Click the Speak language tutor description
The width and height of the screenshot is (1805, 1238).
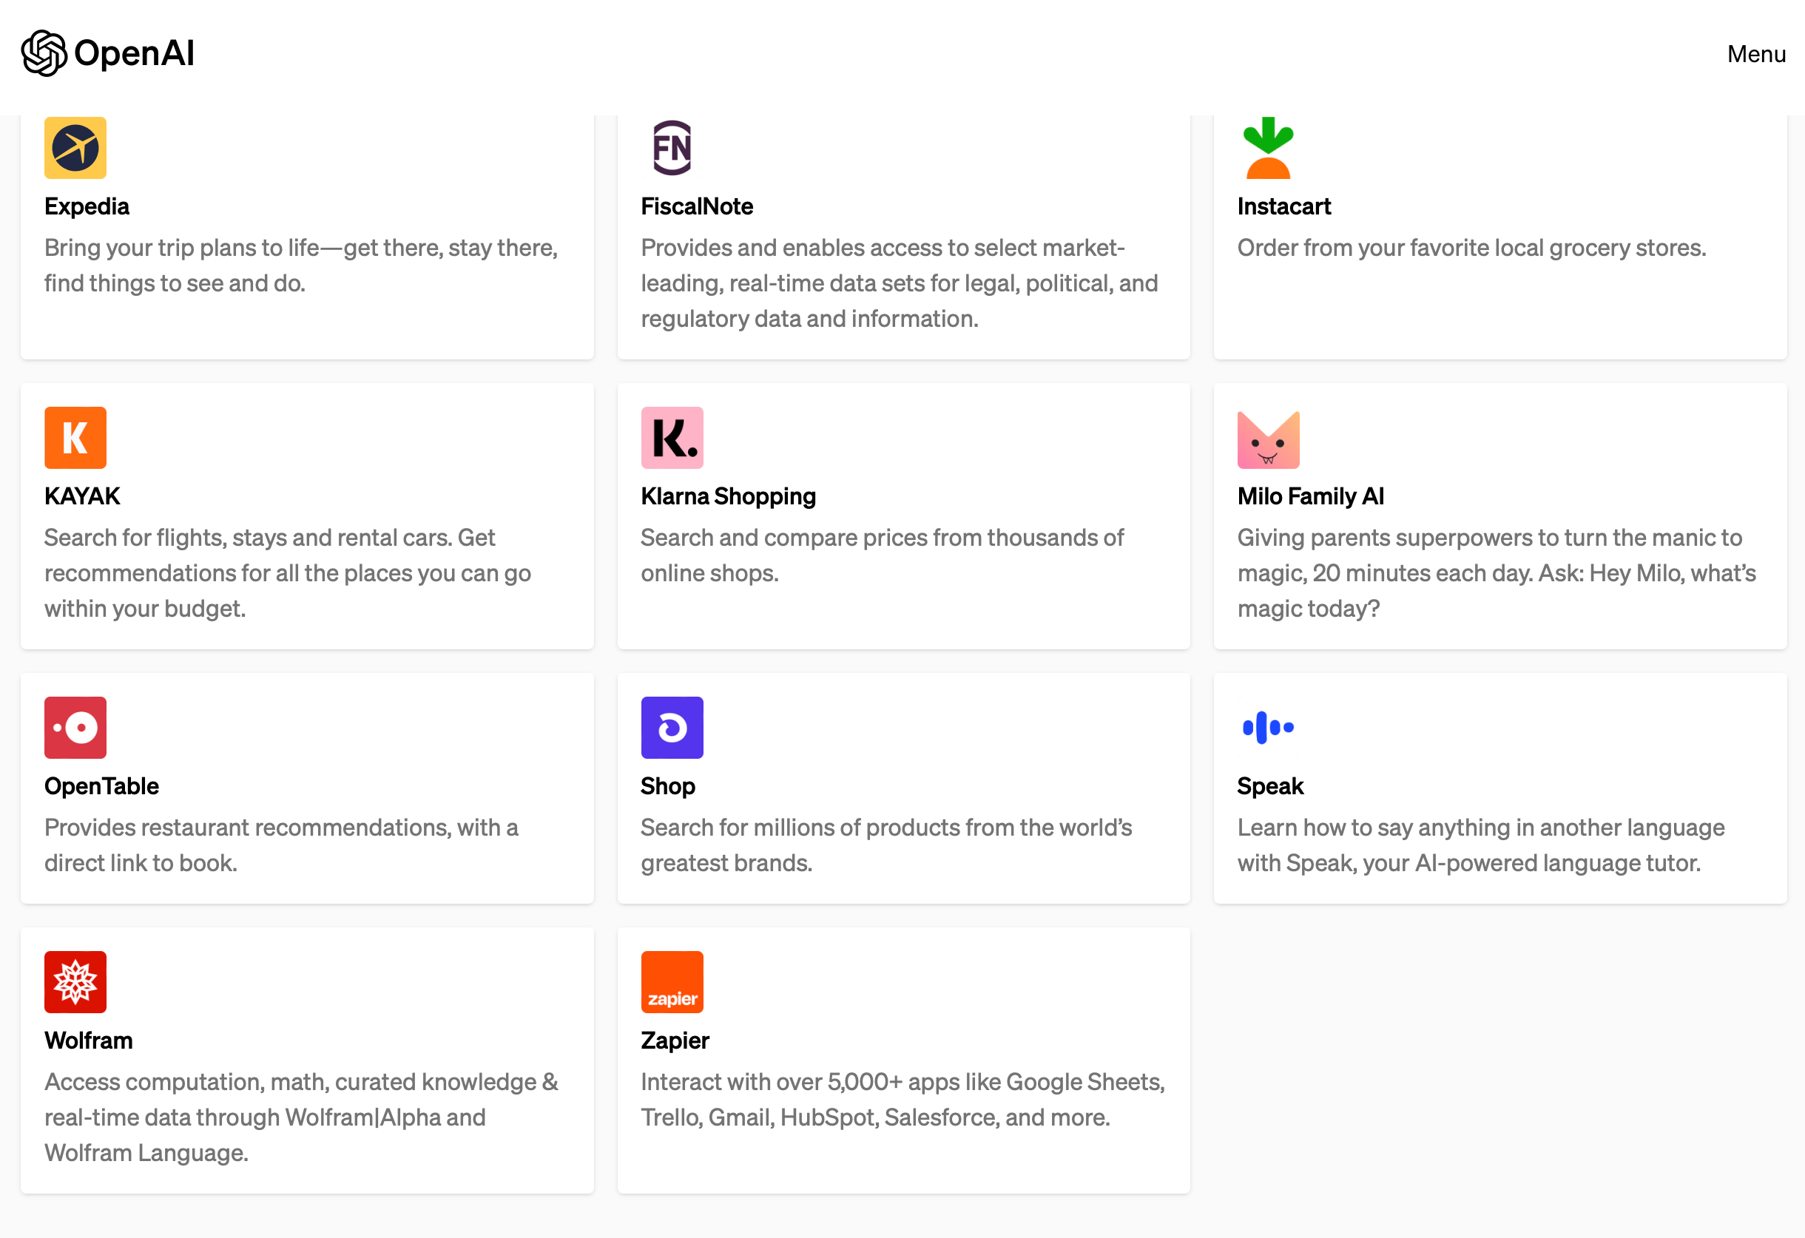coord(1480,845)
